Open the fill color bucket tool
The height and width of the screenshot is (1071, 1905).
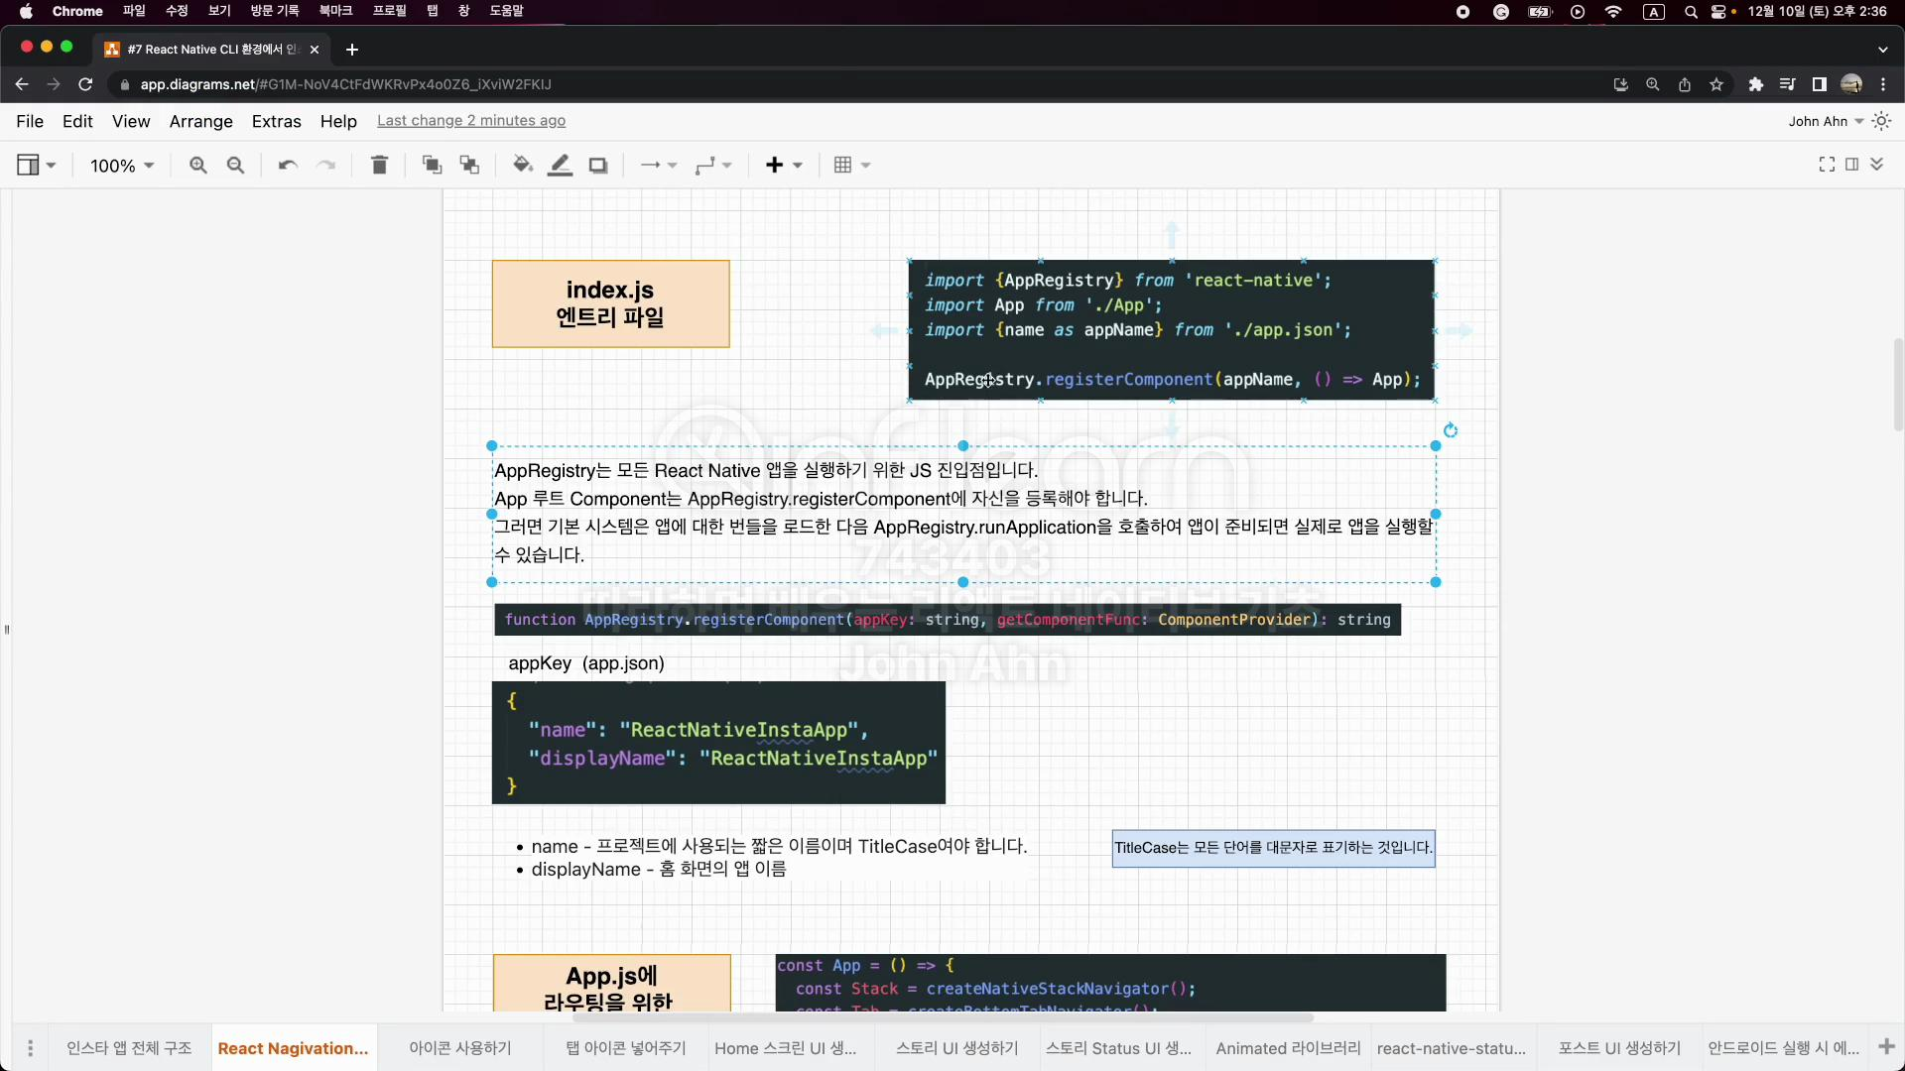(x=523, y=166)
